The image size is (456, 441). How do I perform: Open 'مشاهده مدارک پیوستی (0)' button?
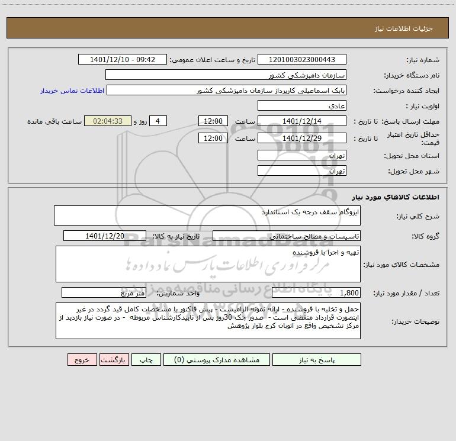[x=217, y=360]
